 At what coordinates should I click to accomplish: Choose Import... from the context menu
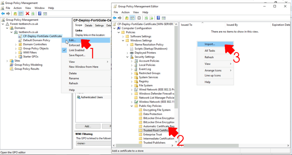click(x=210, y=44)
